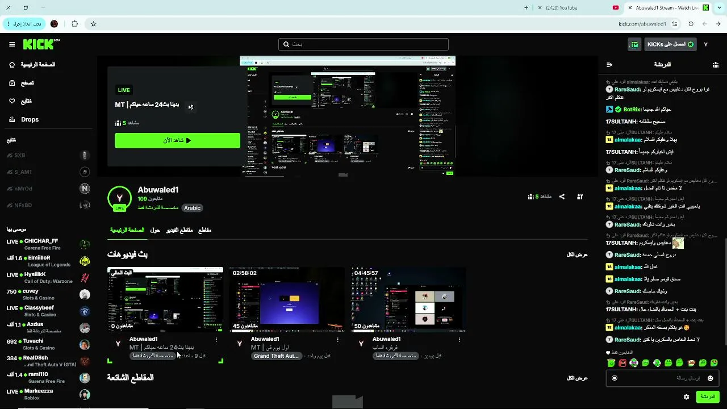Open the 04:45:57 video thumbnail
This screenshot has width=727, height=409.
click(408, 299)
